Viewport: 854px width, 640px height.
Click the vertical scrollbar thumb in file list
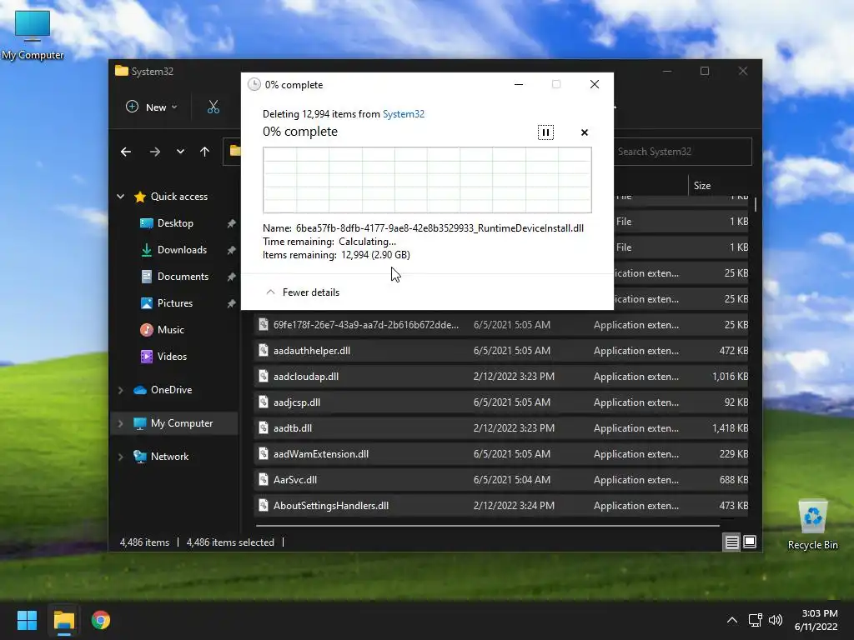(755, 205)
